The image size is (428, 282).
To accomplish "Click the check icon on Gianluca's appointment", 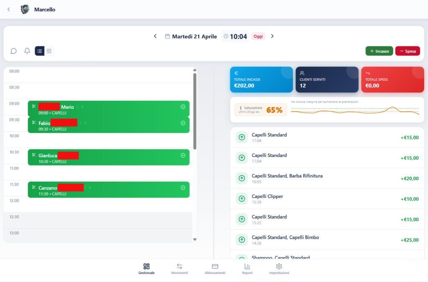I will (183, 155).
